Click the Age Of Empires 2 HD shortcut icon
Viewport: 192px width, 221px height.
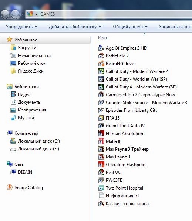[x=101, y=48]
